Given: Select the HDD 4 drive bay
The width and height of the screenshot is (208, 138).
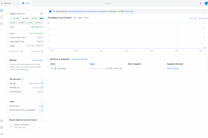Looking at the screenshot, I should [x=14, y=23].
